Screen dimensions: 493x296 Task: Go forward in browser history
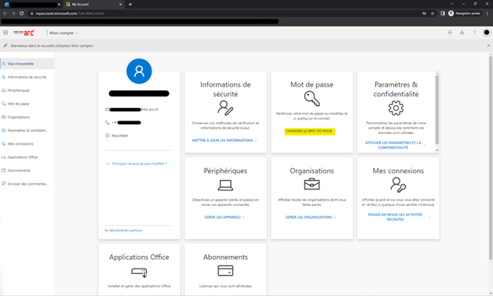[13, 13]
